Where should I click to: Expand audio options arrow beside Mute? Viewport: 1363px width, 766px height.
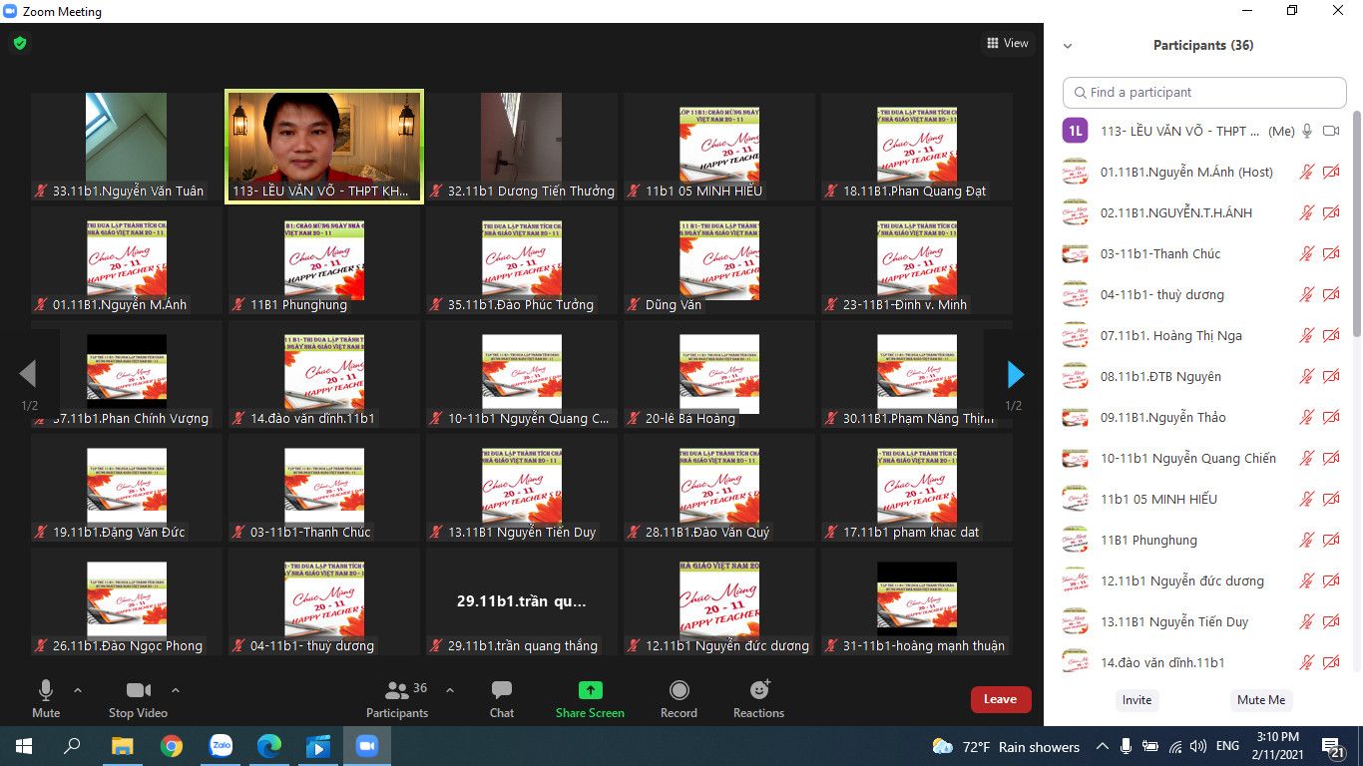point(78,690)
